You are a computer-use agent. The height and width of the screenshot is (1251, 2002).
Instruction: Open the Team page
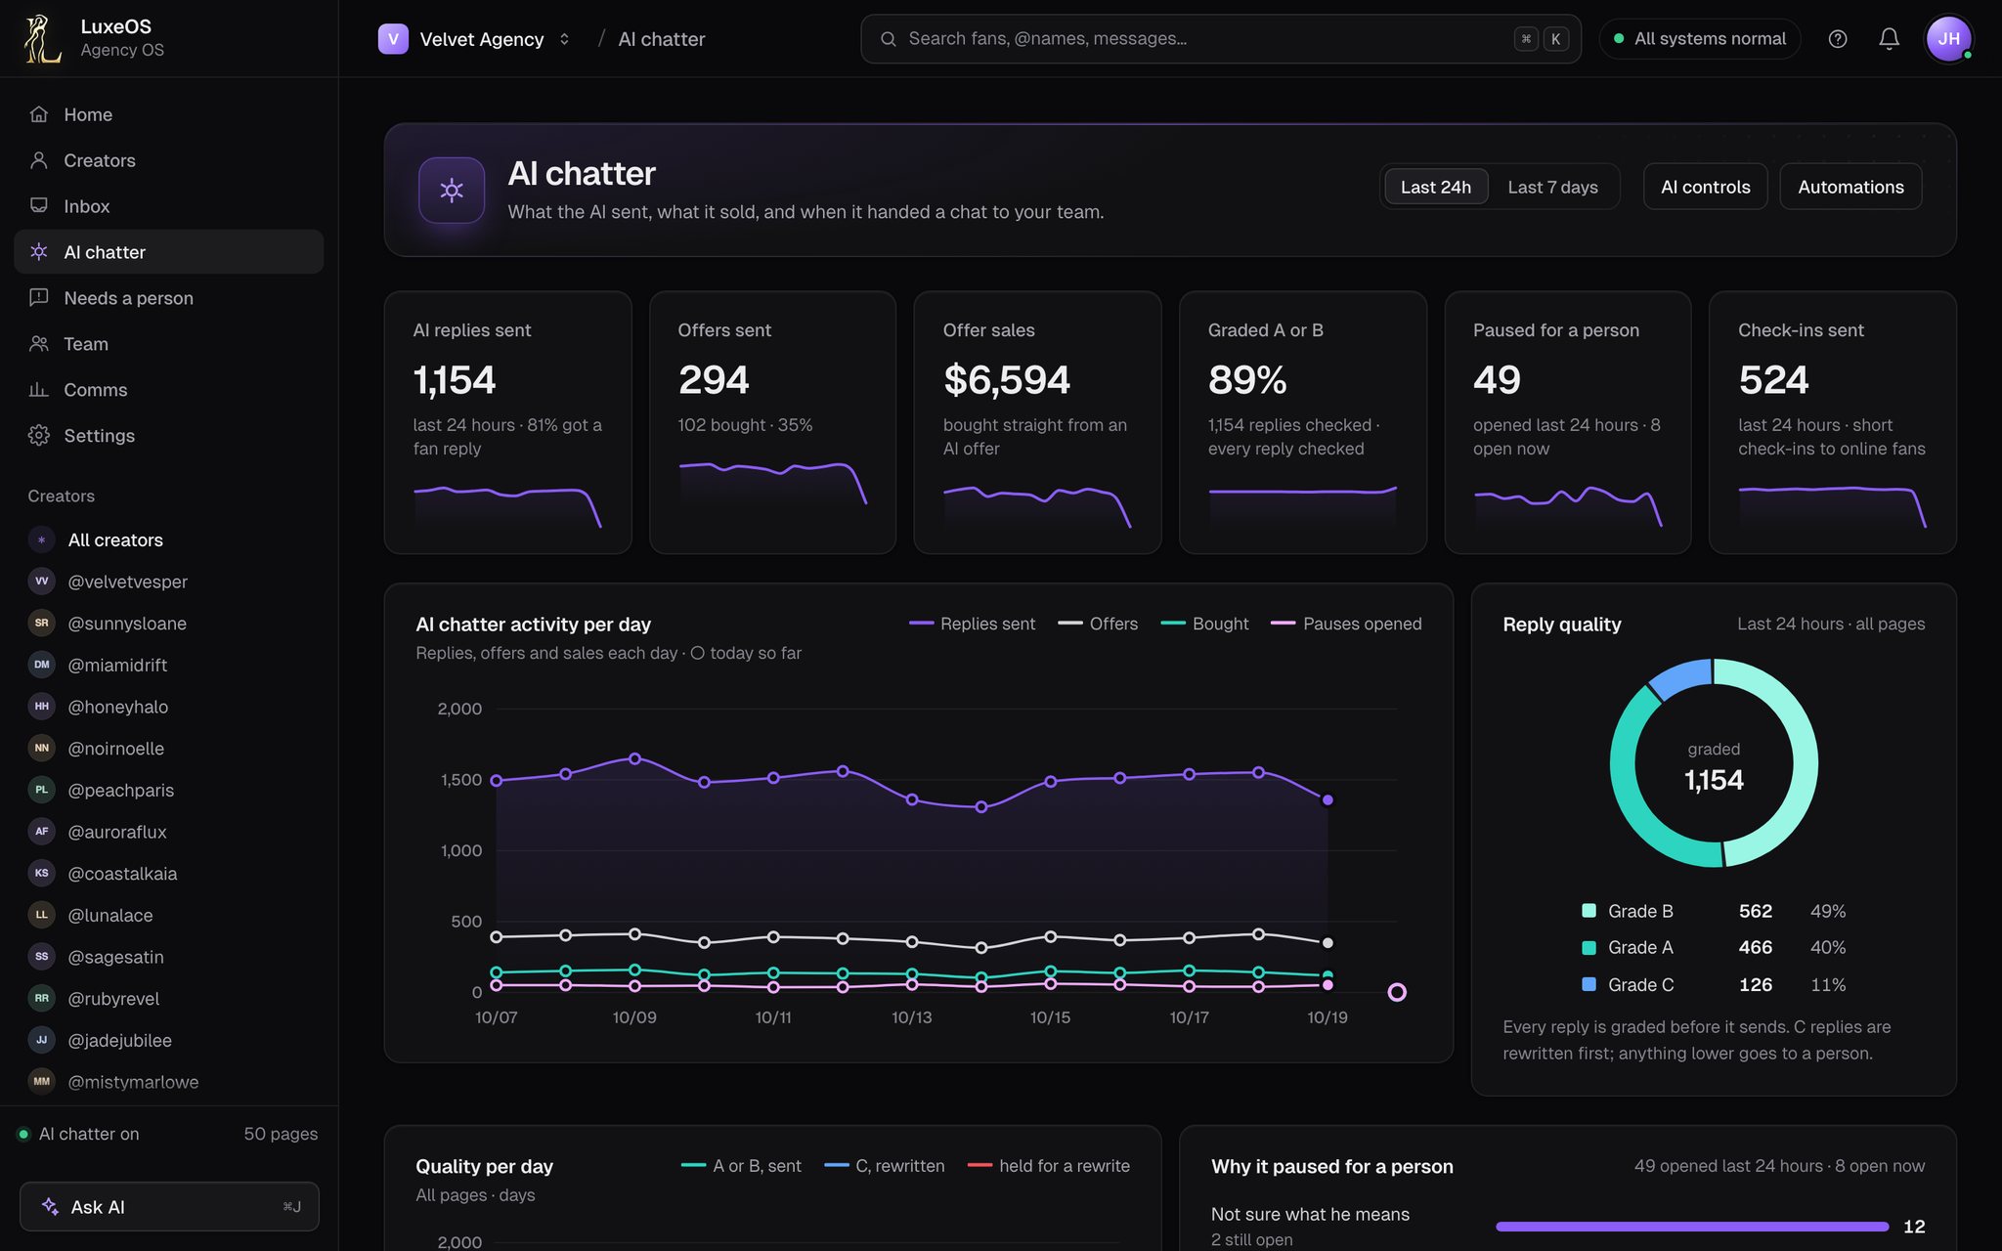[x=168, y=344]
